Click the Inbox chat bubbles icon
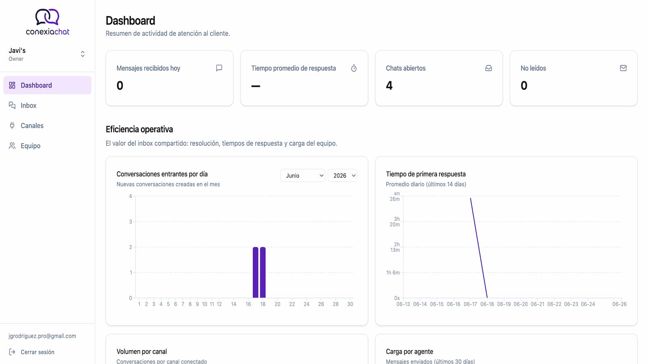This screenshot has height=364, width=648. click(x=12, y=105)
